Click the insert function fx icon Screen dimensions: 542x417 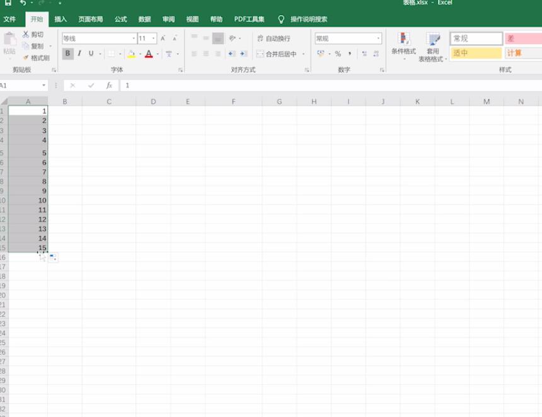(x=109, y=85)
